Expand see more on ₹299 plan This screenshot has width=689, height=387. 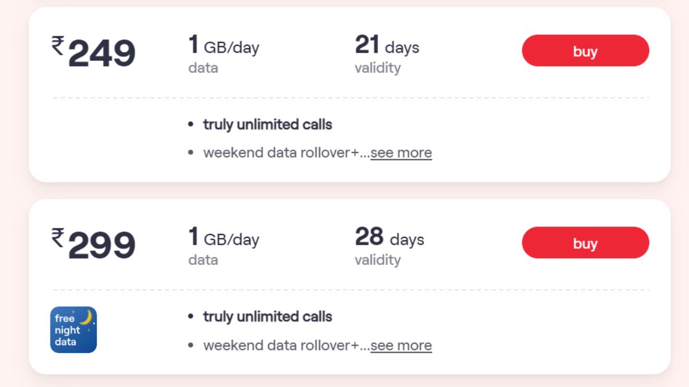pyautogui.click(x=401, y=345)
